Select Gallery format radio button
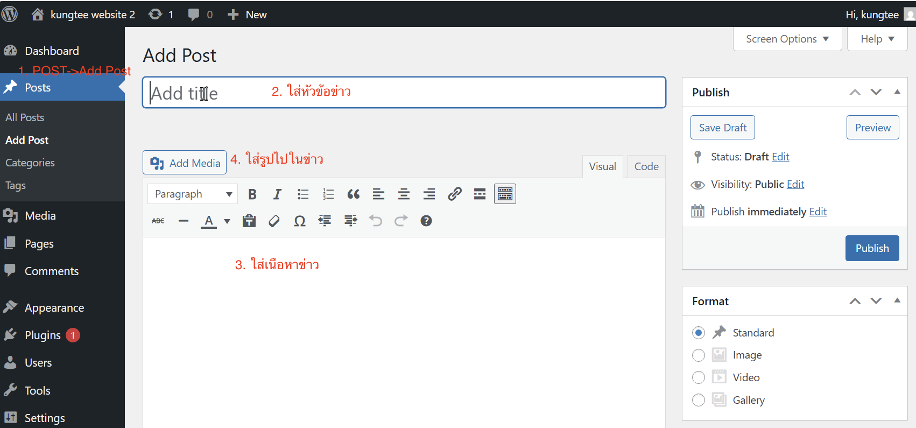 click(699, 400)
